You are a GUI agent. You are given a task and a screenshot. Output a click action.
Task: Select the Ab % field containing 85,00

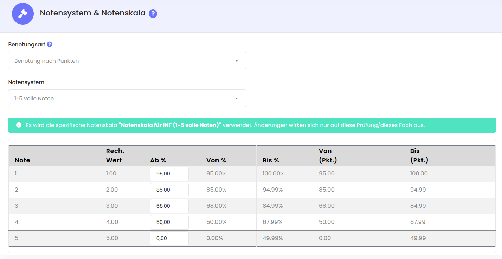[169, 190]
